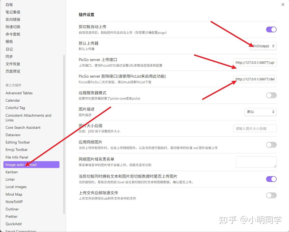Click the 图片大小后缀 input field
Screen dimensions: 289x232
coord(255,128)
